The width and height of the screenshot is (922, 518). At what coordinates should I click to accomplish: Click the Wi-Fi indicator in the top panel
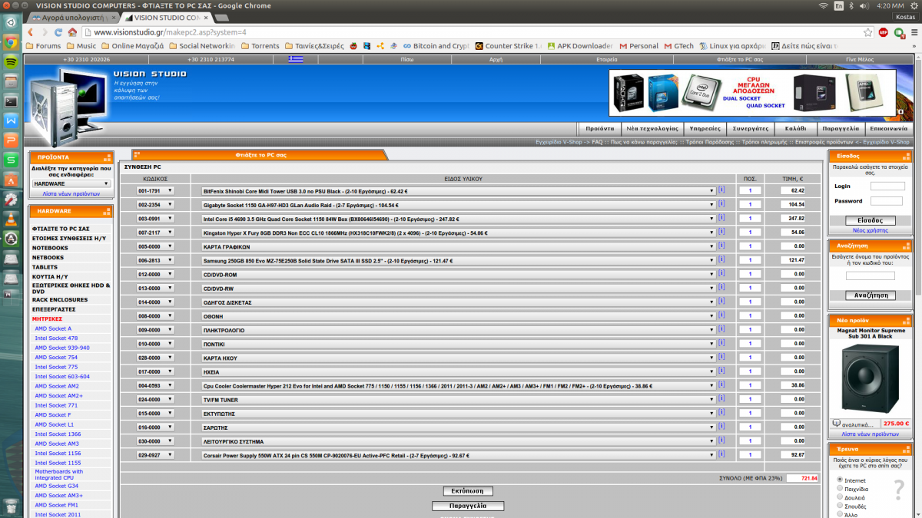tap(824, 5)
